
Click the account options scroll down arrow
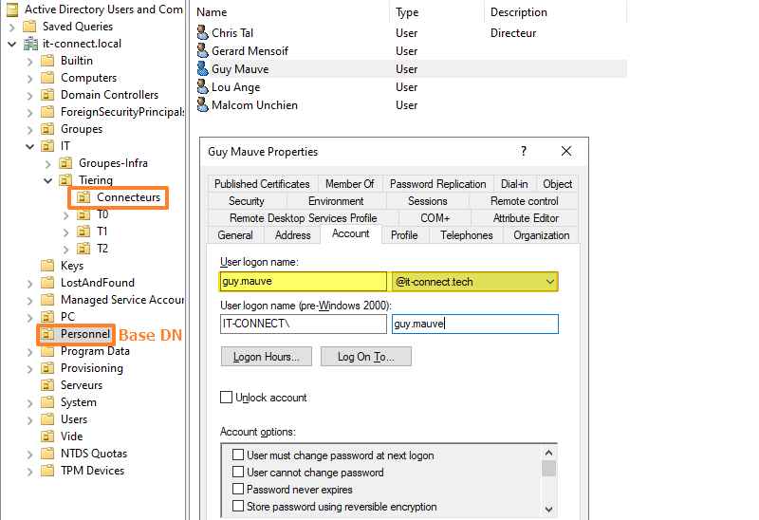click(x=549, y=509)
